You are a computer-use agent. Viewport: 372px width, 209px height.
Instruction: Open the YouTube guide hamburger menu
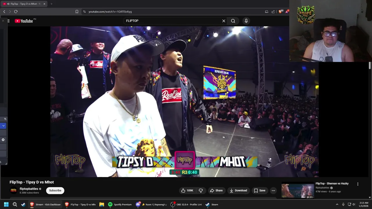pyautogui.click(x=8, y=21)
